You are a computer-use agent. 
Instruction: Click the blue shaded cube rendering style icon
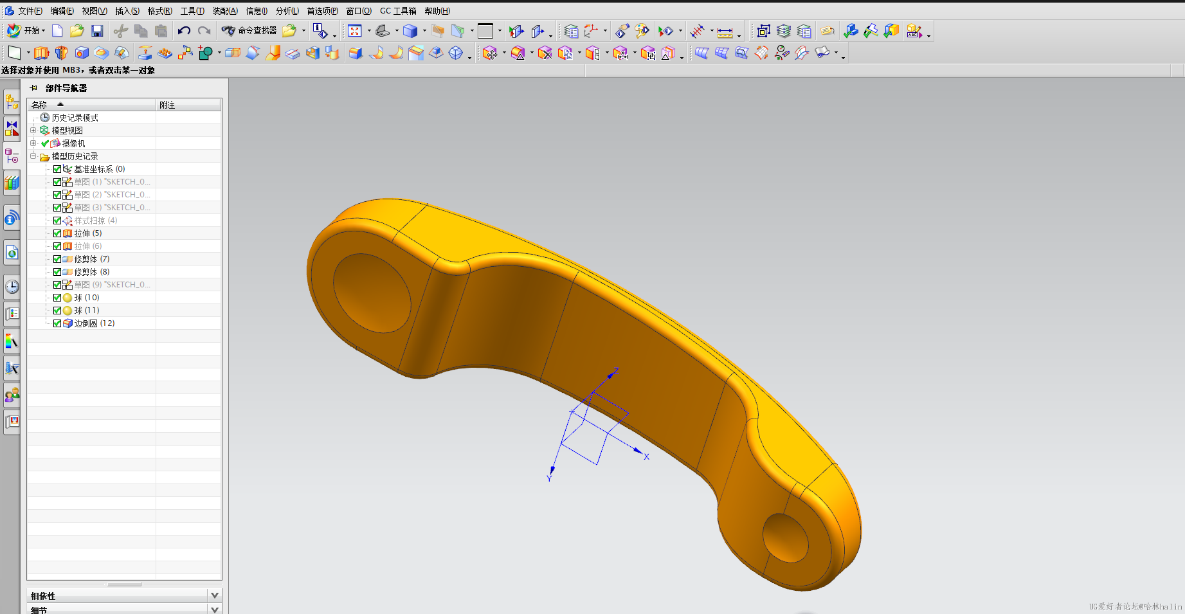click(410, 31)
